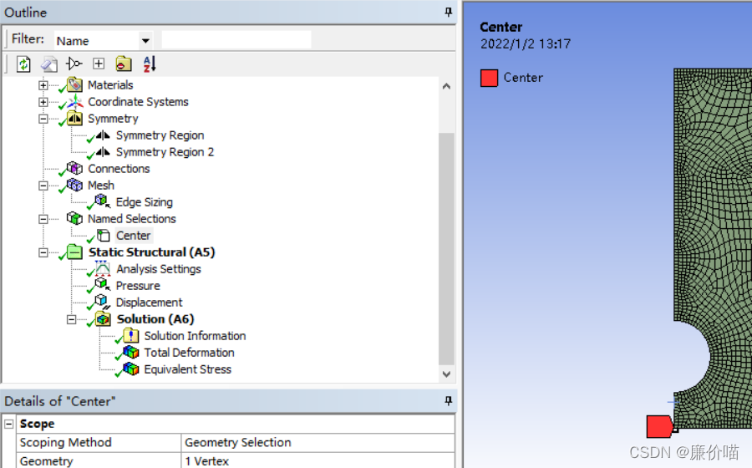Image resolution: width=752 pixels, height=468 pixels.
Task: Click the Mesh cube icon
Action: [75, 185]
